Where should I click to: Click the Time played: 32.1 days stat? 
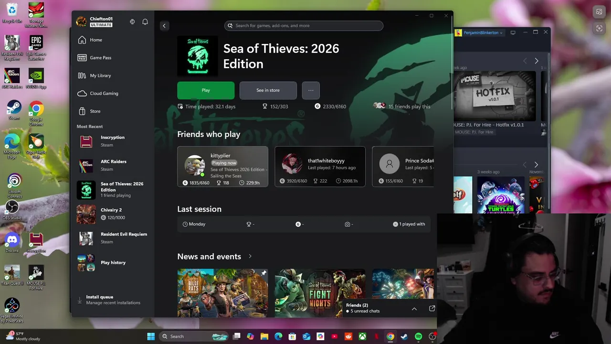pos(206,107)
